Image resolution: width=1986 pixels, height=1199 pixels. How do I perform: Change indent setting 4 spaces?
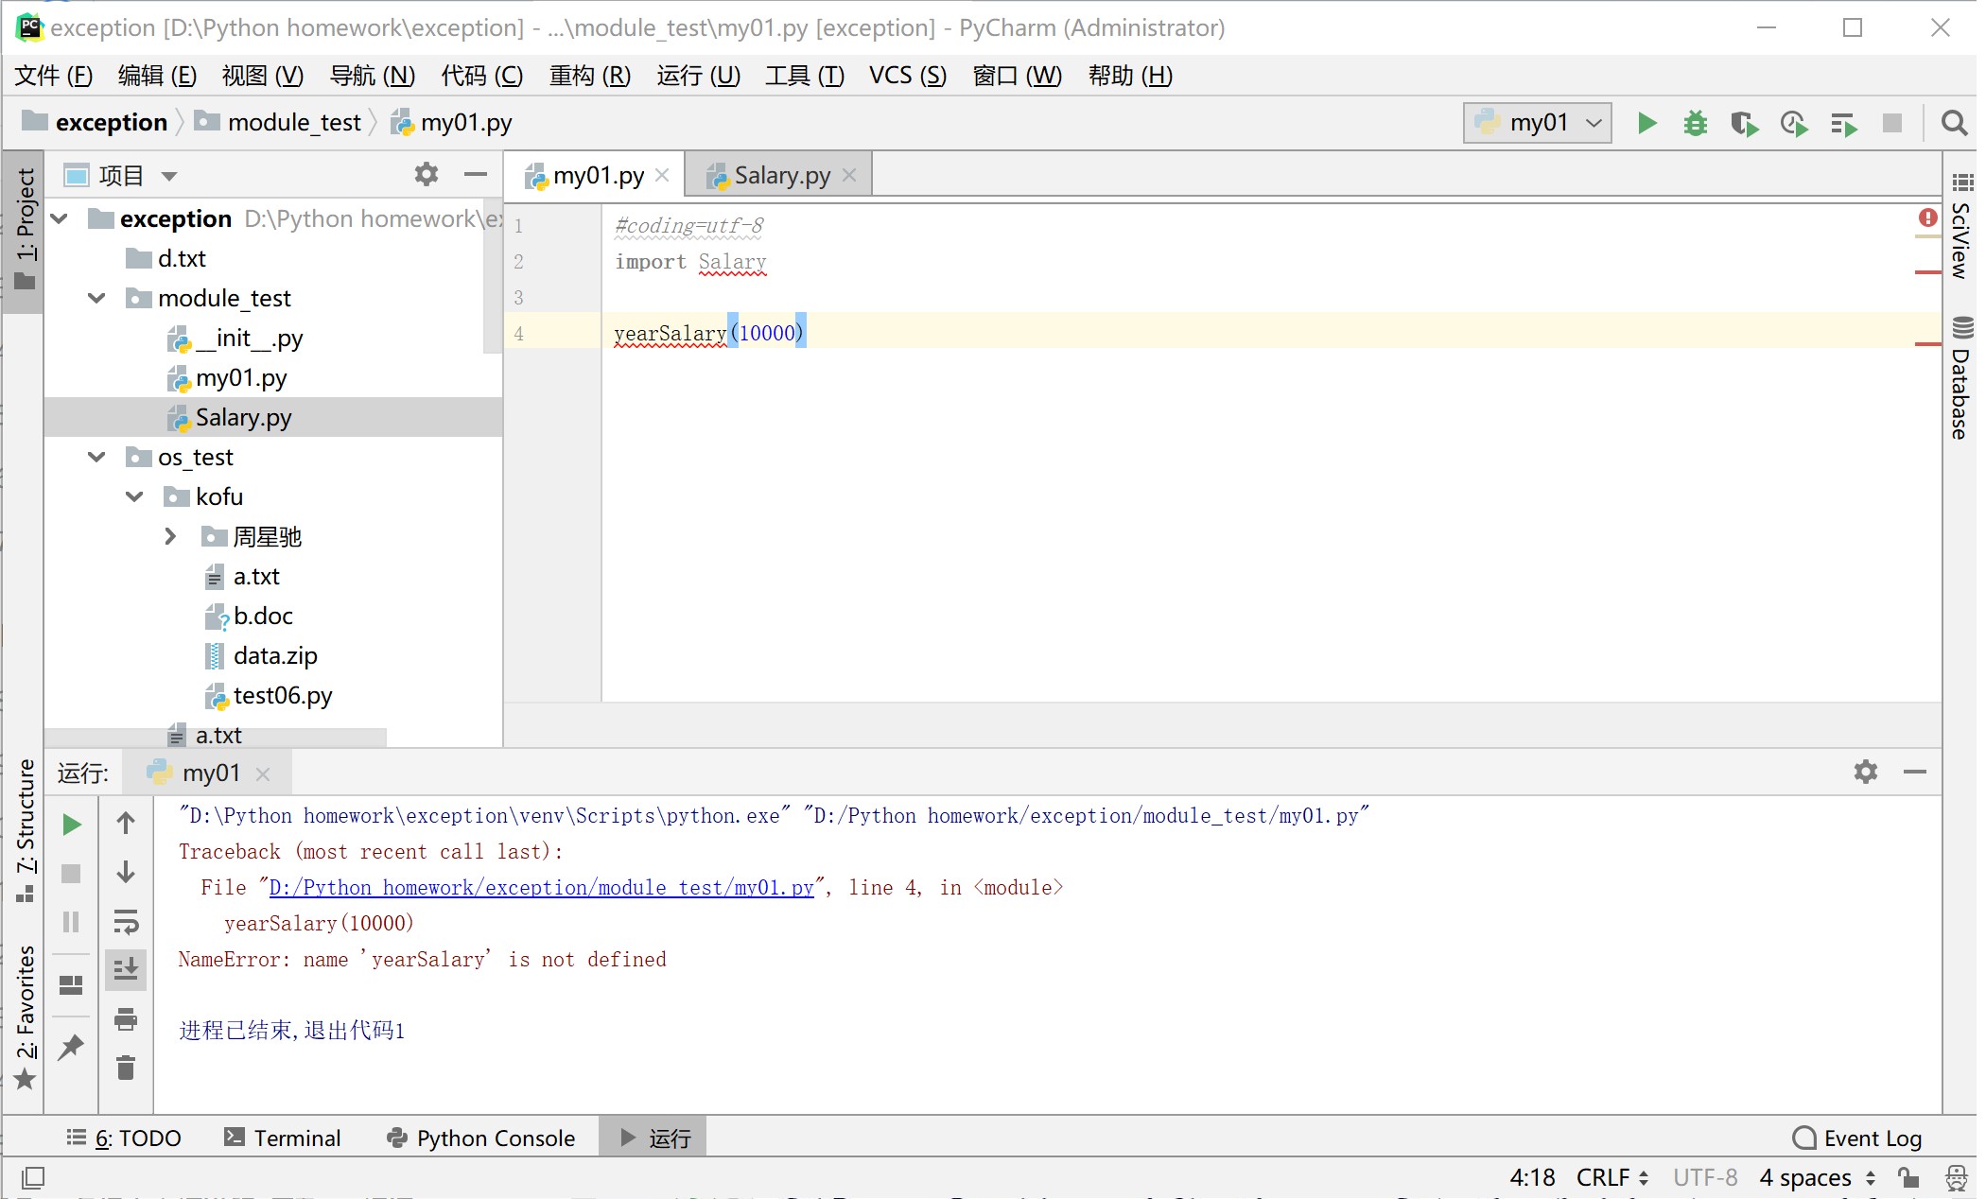click(1817, 1177)
